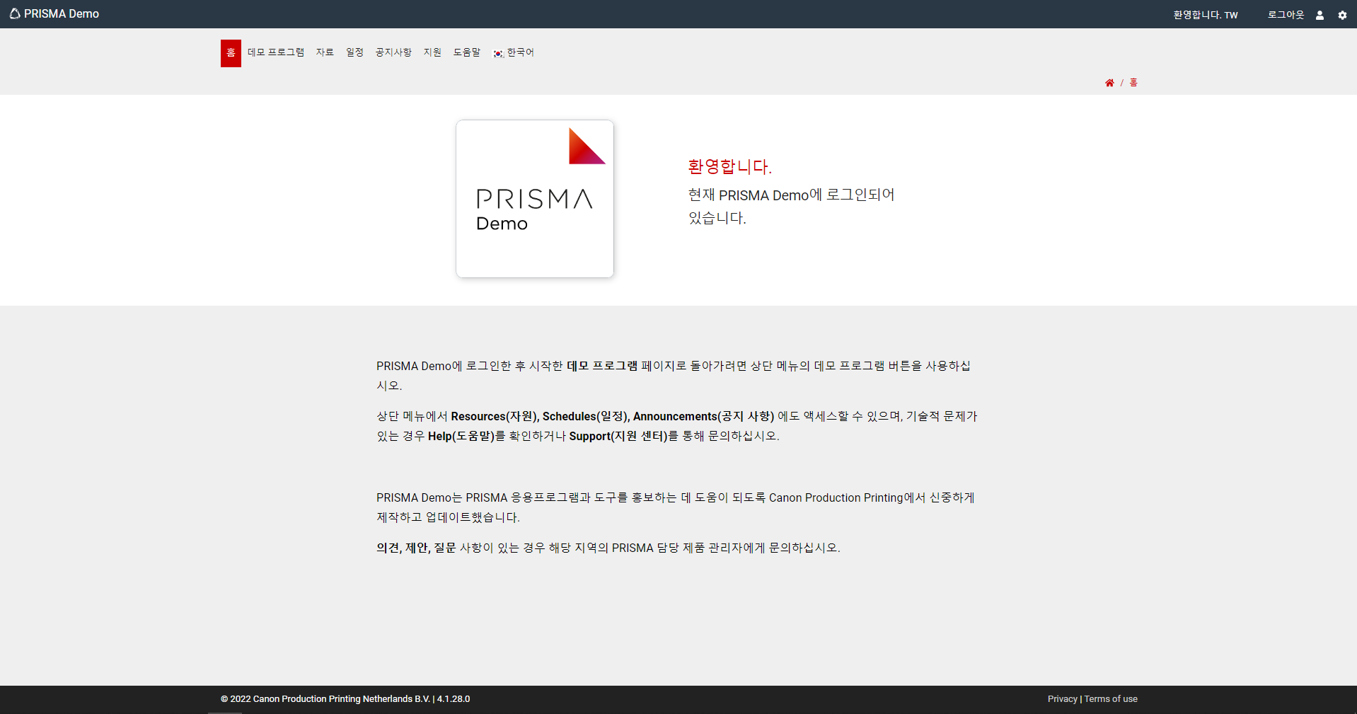
Task: Click the copyright Canon Production Printing text
Action: 345,699
